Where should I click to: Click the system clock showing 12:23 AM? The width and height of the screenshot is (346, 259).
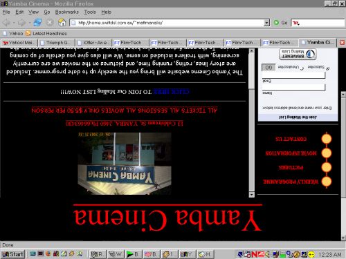[329, 254]
